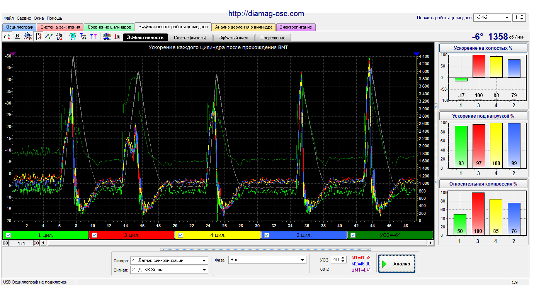This screenshot has width=534, height=287.
Task: Click the УОЗ value field showing -10
Action: [336, 260]
